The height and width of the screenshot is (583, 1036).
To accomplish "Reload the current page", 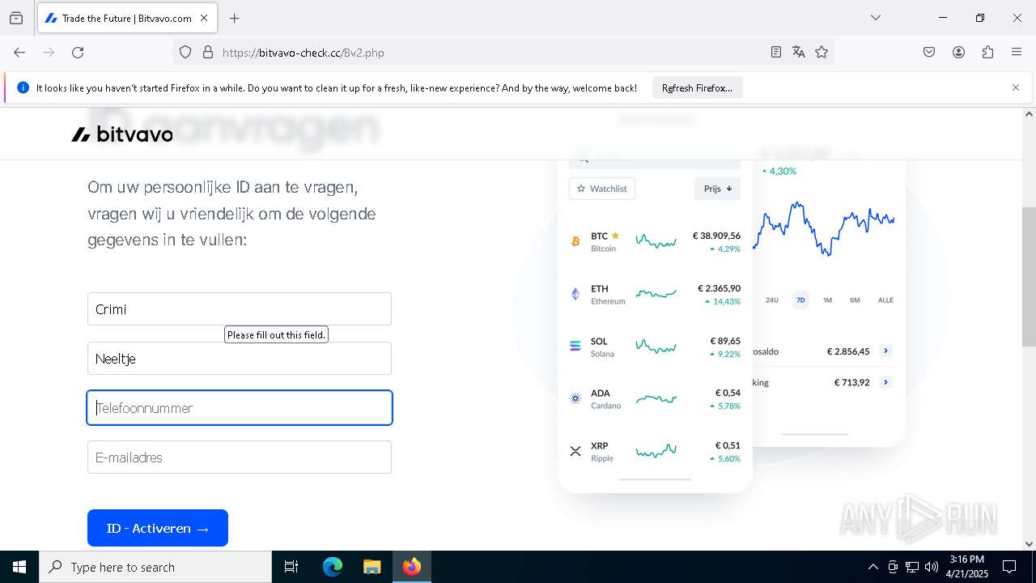I will (78, 53).
